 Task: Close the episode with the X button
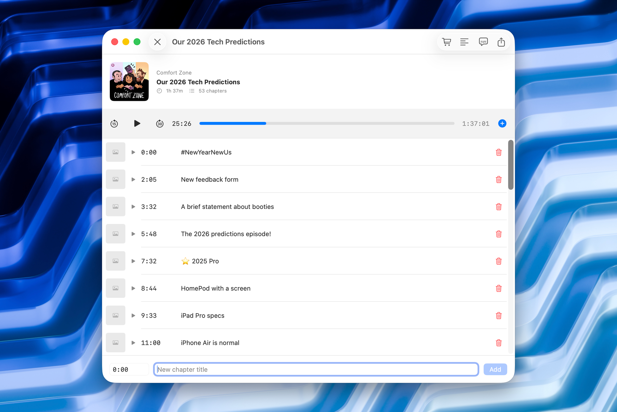tap(157, 42)
